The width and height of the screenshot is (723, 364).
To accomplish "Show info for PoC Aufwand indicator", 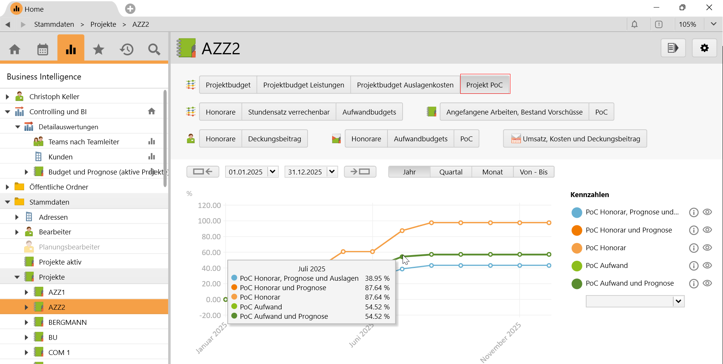I will (x=694, y=266).
